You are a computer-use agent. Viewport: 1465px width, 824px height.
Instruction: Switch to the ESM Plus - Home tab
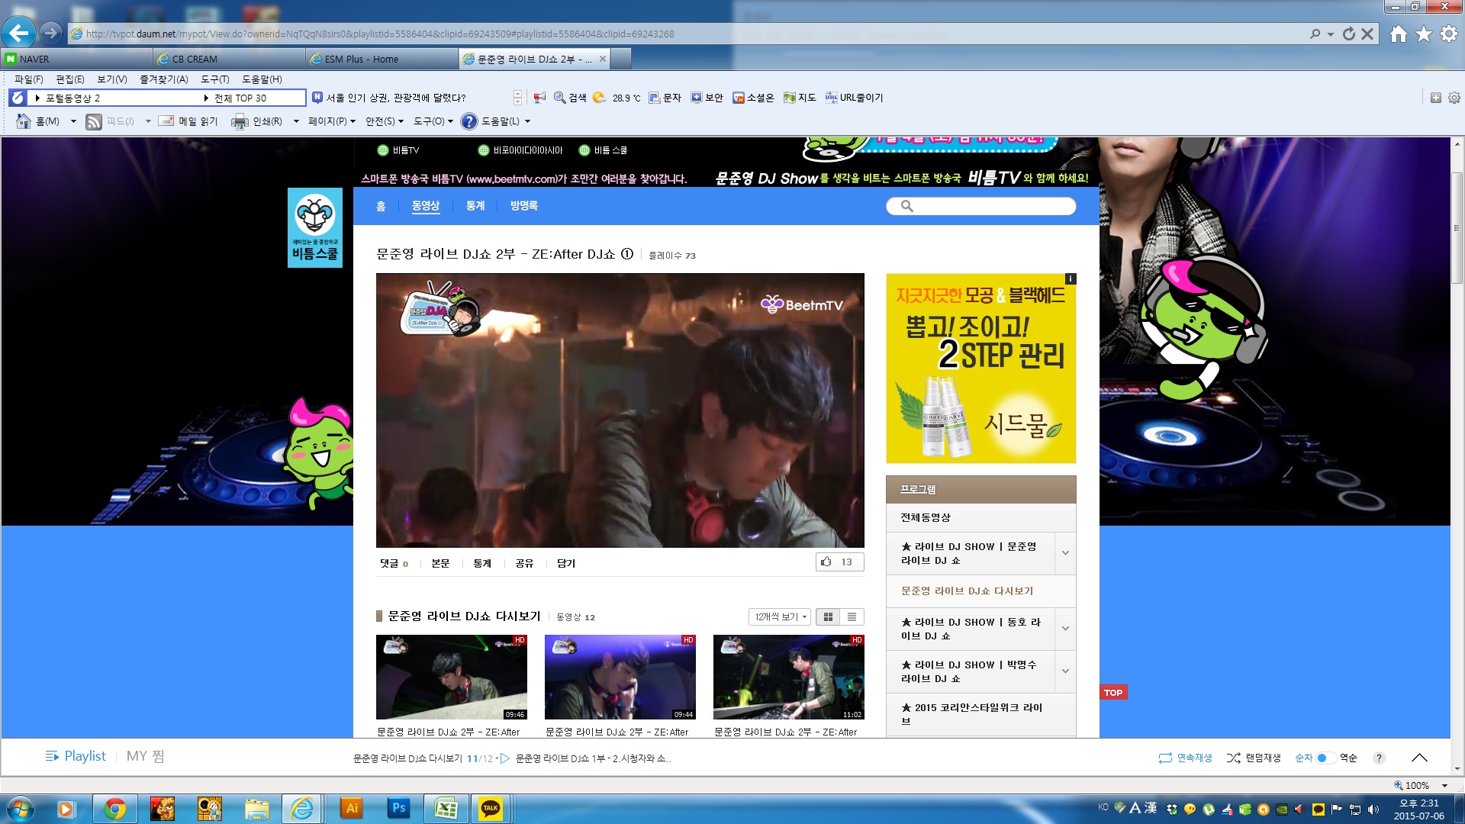tap(382, 59)
